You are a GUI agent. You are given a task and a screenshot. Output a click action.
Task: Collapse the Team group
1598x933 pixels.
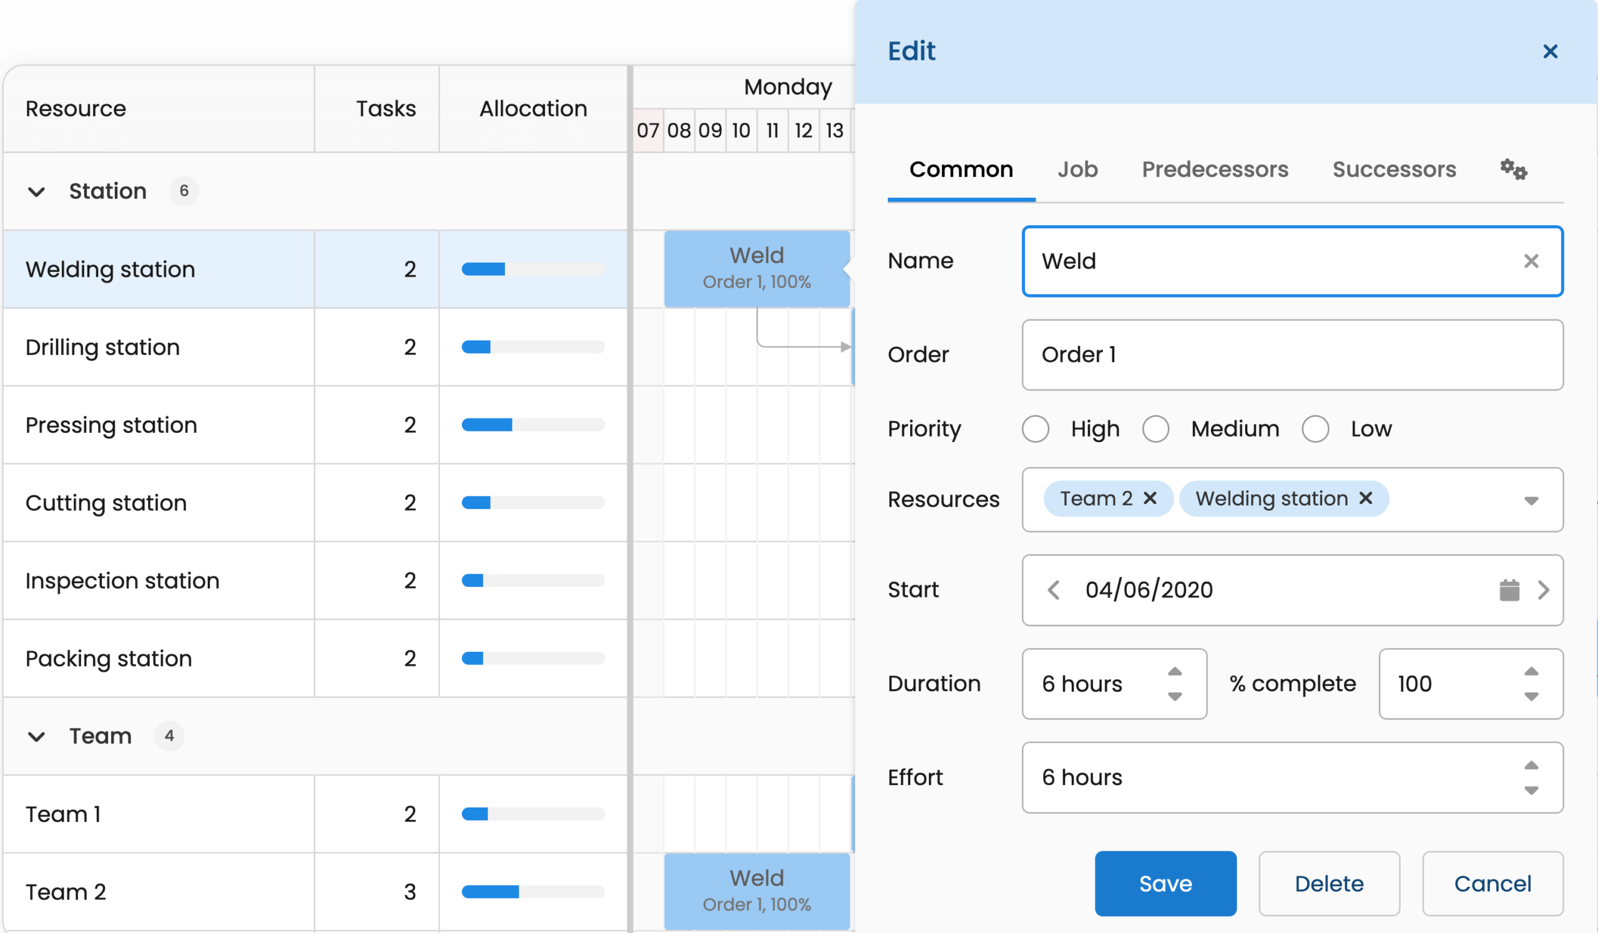37,736
